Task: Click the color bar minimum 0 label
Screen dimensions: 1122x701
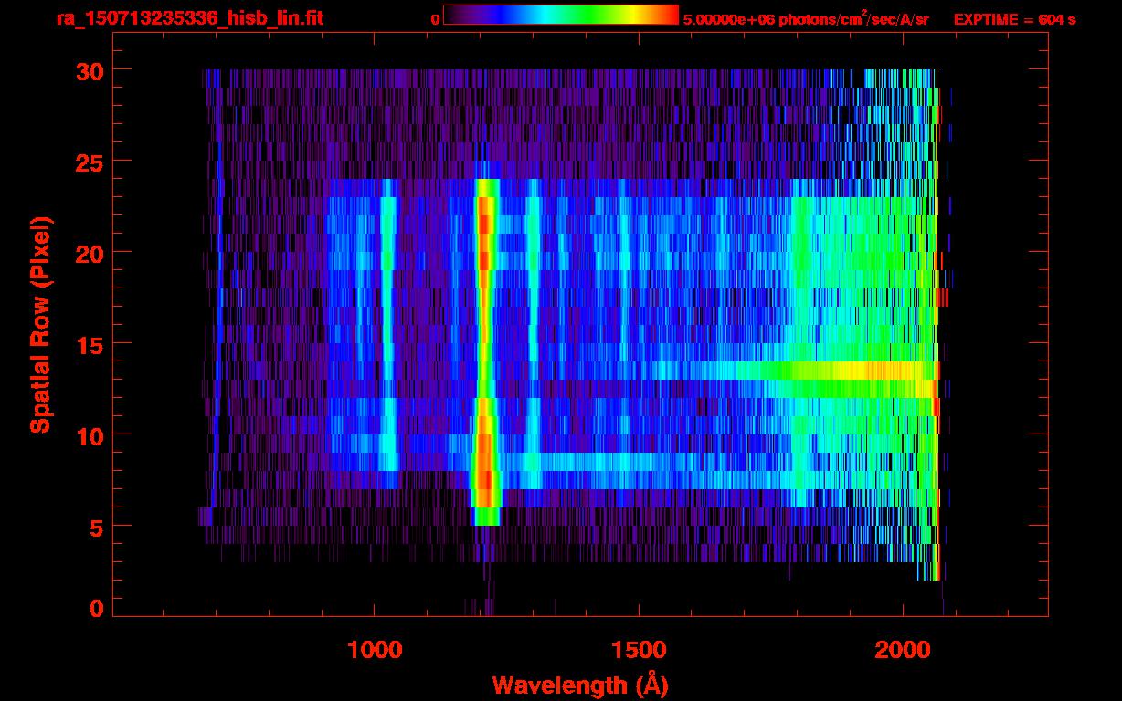Action: tap(435, 20)
